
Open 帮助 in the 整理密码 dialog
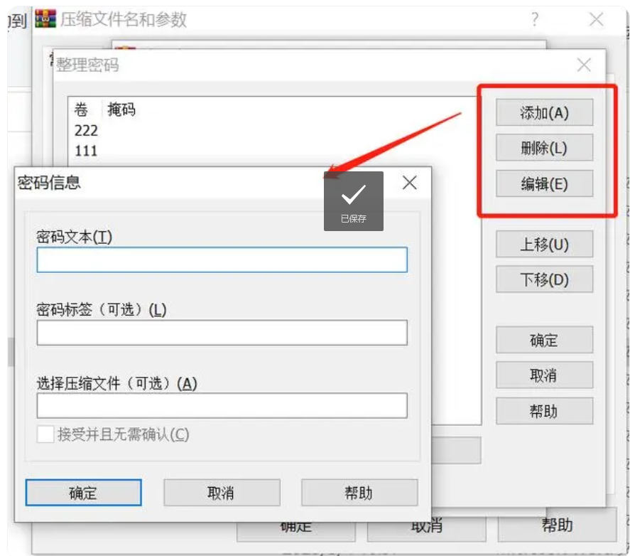click(545, 411)
